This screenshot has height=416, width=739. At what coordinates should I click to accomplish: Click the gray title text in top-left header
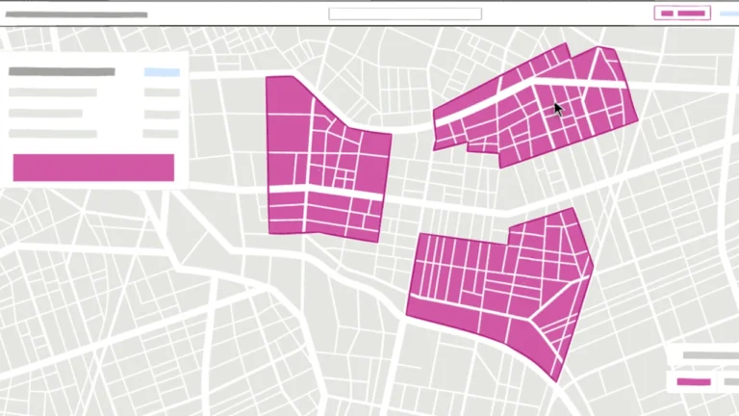pos(75,14)
